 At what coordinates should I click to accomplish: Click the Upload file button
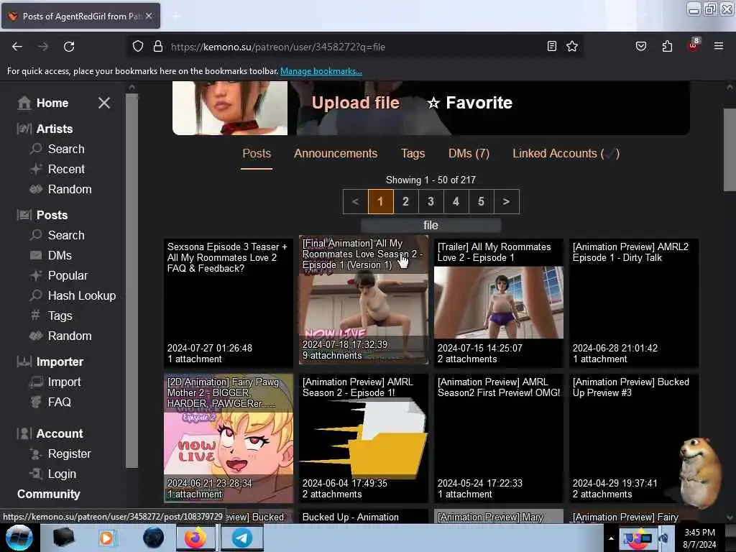coord(355,102)
